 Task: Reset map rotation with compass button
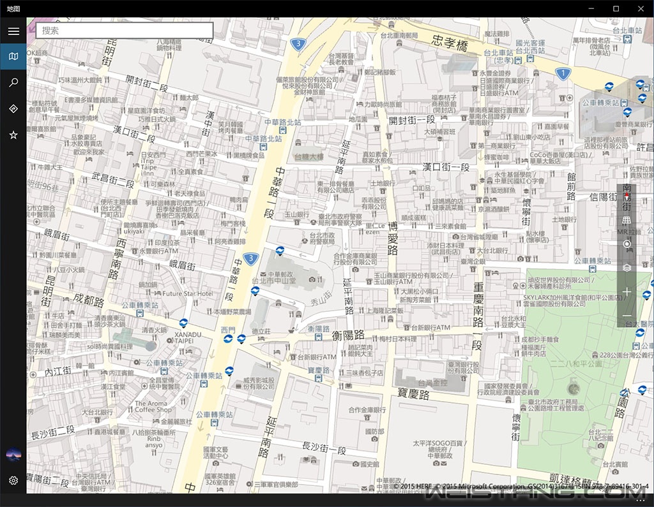[x=627, y=196]
